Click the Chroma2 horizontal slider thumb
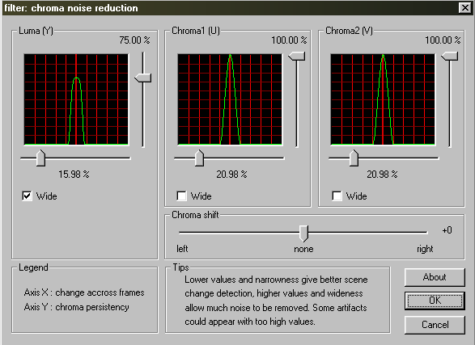The image size is (475, 345). click(x=354, y=158)
